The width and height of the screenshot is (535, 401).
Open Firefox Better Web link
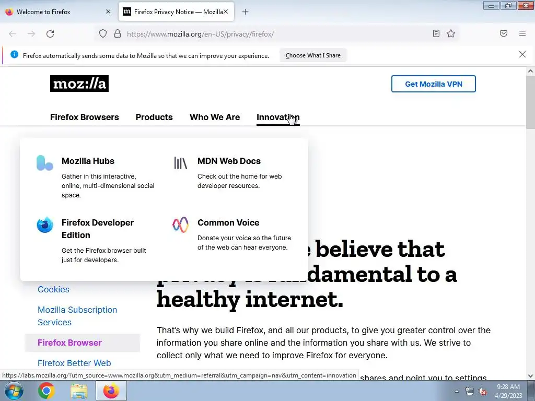[74, 363]
